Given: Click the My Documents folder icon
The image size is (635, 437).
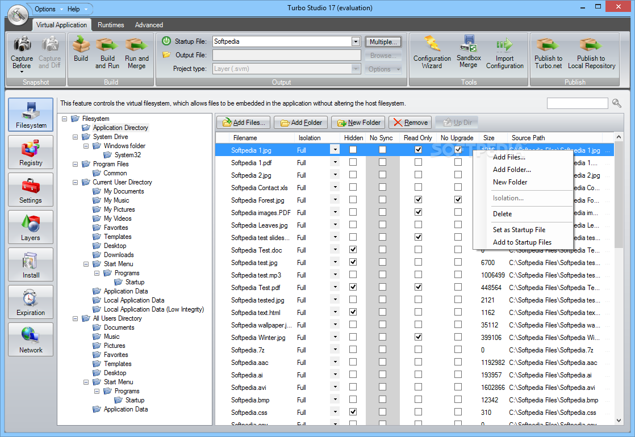Looking at the screenshot, I should (97, 191).
